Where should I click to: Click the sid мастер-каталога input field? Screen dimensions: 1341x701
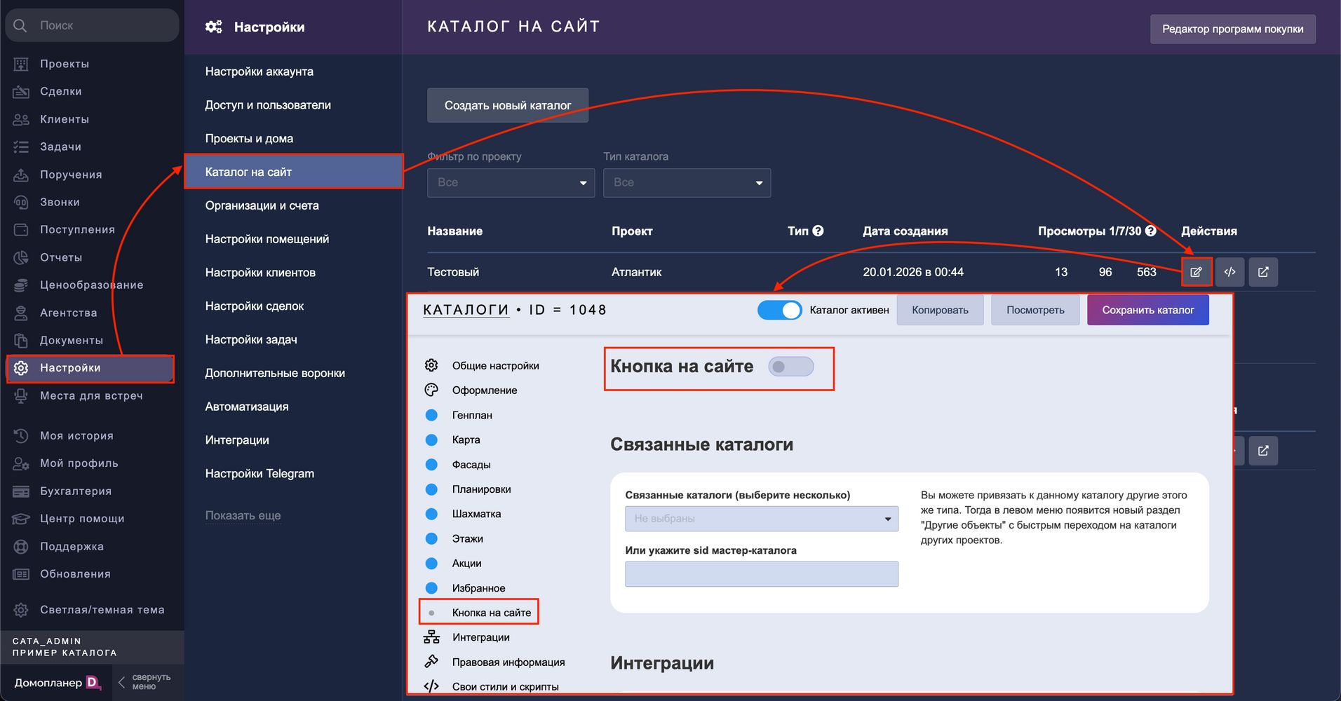(x=761, y=574)
